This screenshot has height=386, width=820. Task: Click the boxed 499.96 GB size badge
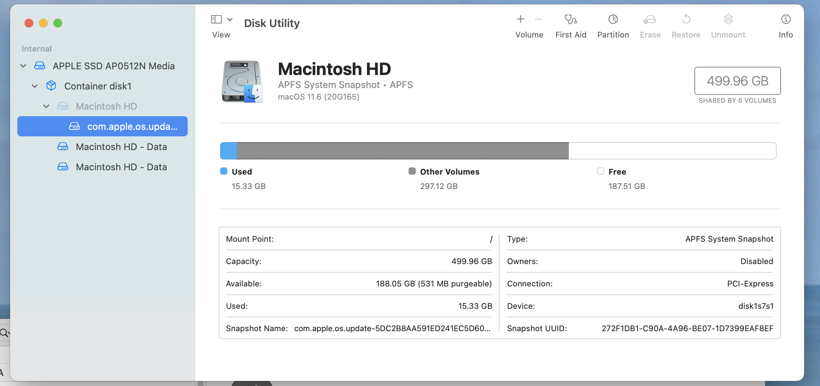pos(737,81)
